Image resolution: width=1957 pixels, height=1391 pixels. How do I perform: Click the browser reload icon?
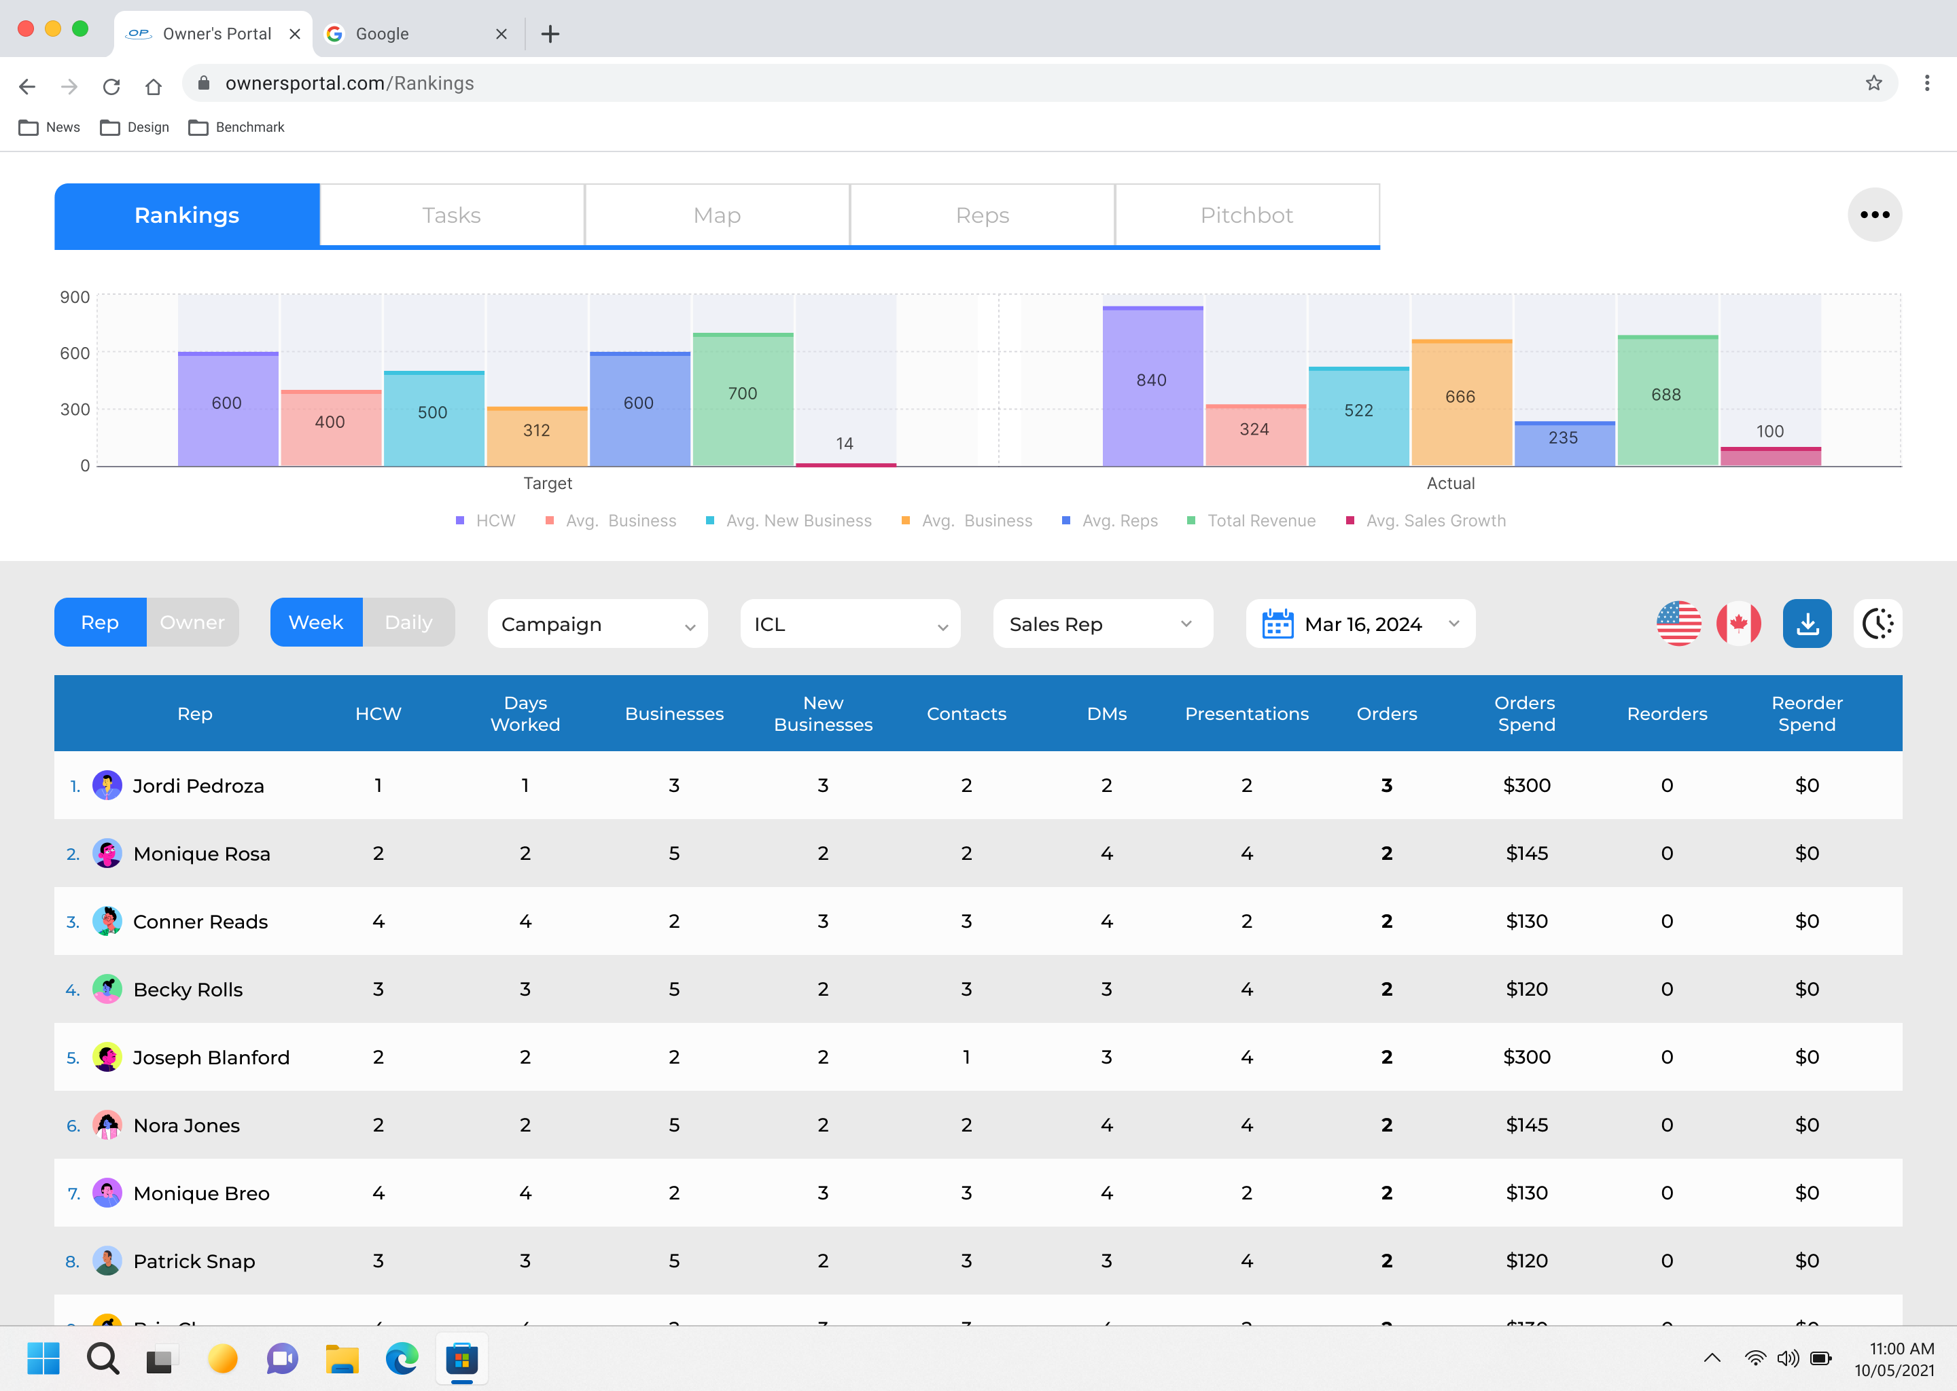[x=111, y=86]
